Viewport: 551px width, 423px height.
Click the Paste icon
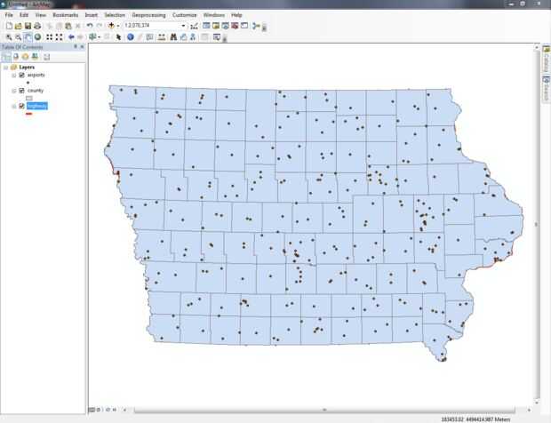[68, 26]
